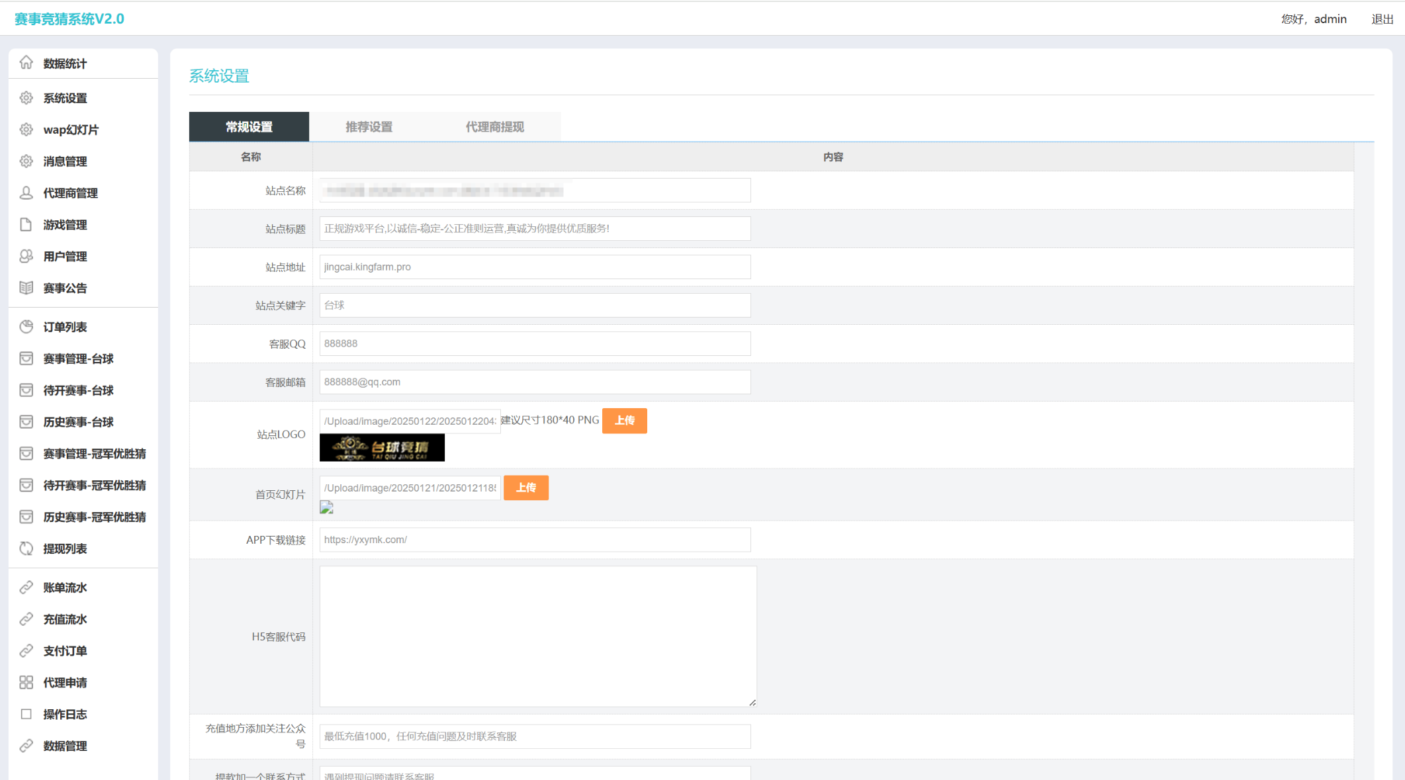
Task: Click the 退出 logout link
Action: tap(1382, 19)
